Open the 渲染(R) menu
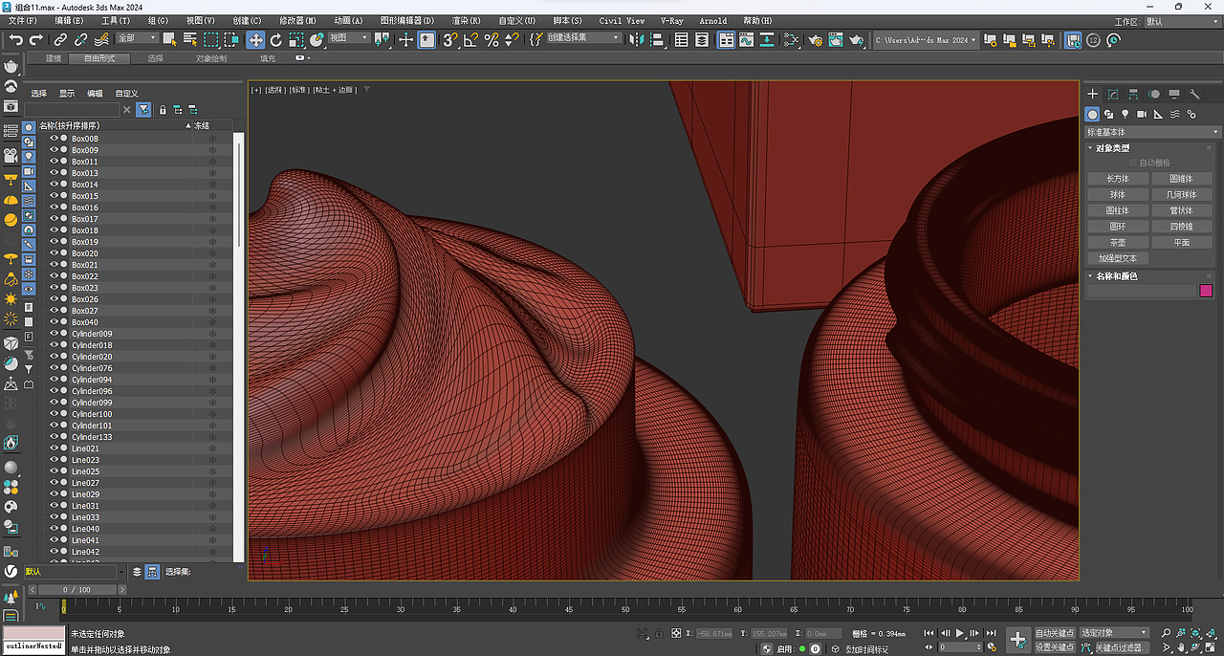This screenshot has height=656, width=1224. 467,20
